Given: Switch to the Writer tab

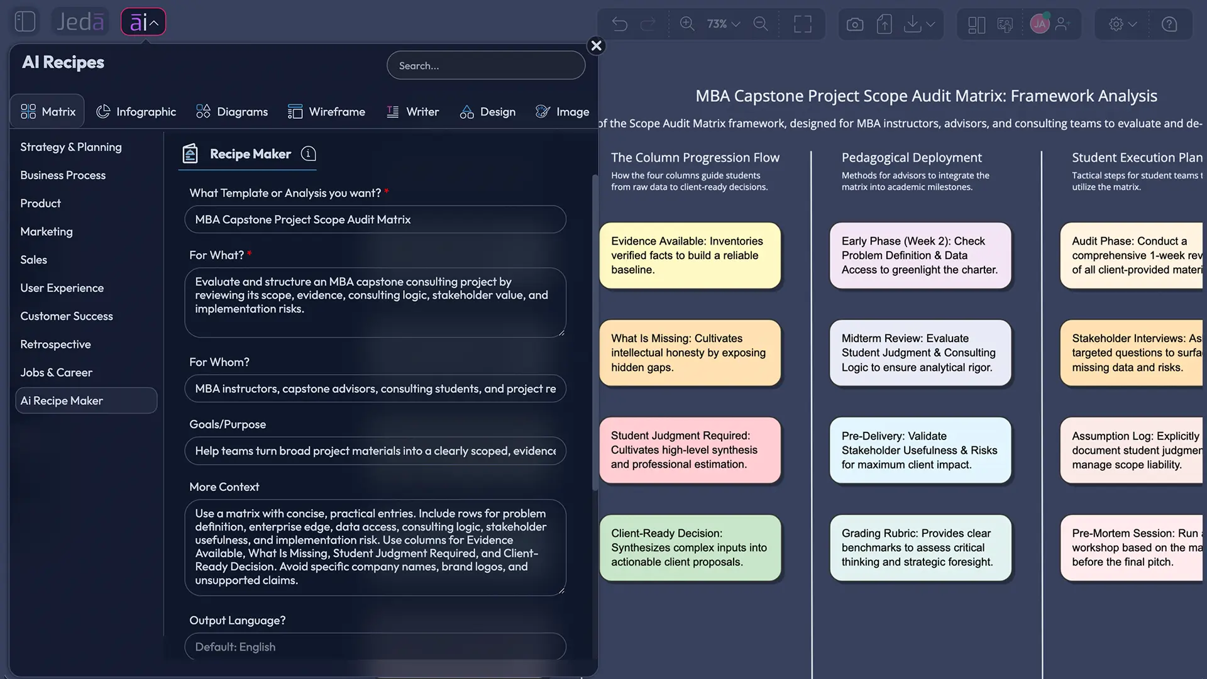Looking at the screenshot, I should tap(412, 111).
